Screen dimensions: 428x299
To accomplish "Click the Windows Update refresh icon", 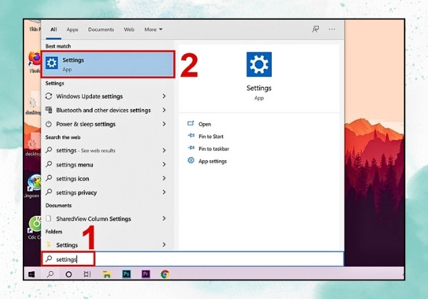I will pyautogui.click(x=49, y=96).
